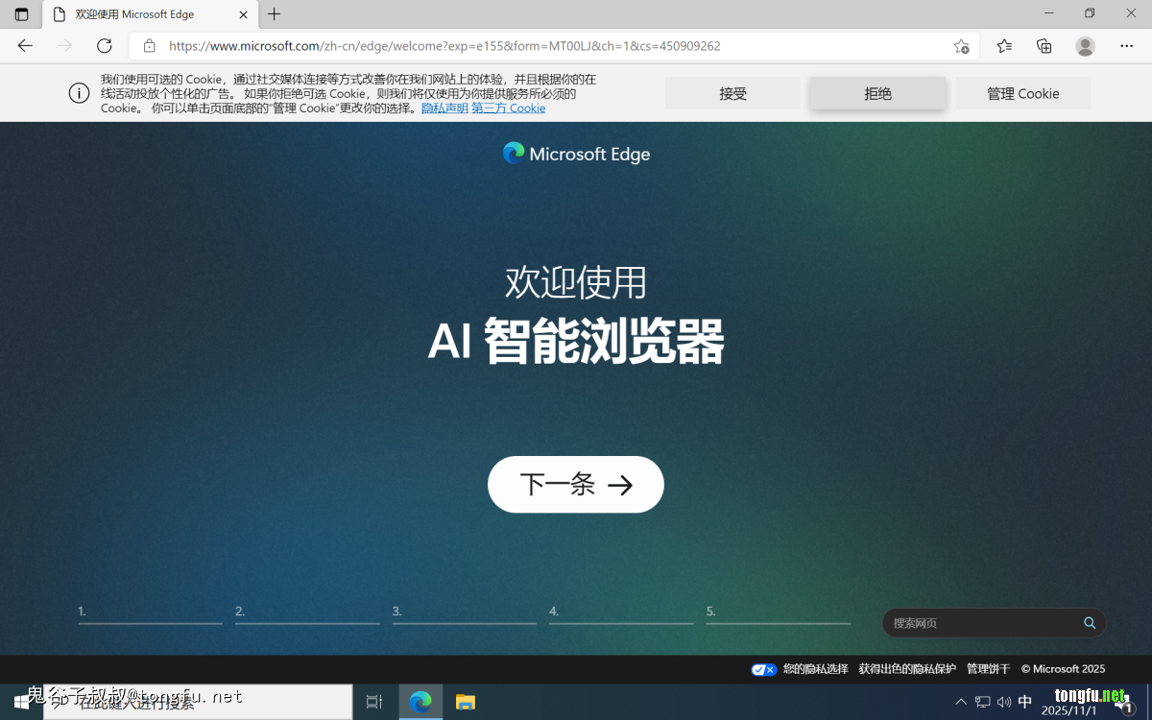The width and height of the screenshot is (1152, 720).
Task: Open the tab actions menu icon
Action: (21, 14)
